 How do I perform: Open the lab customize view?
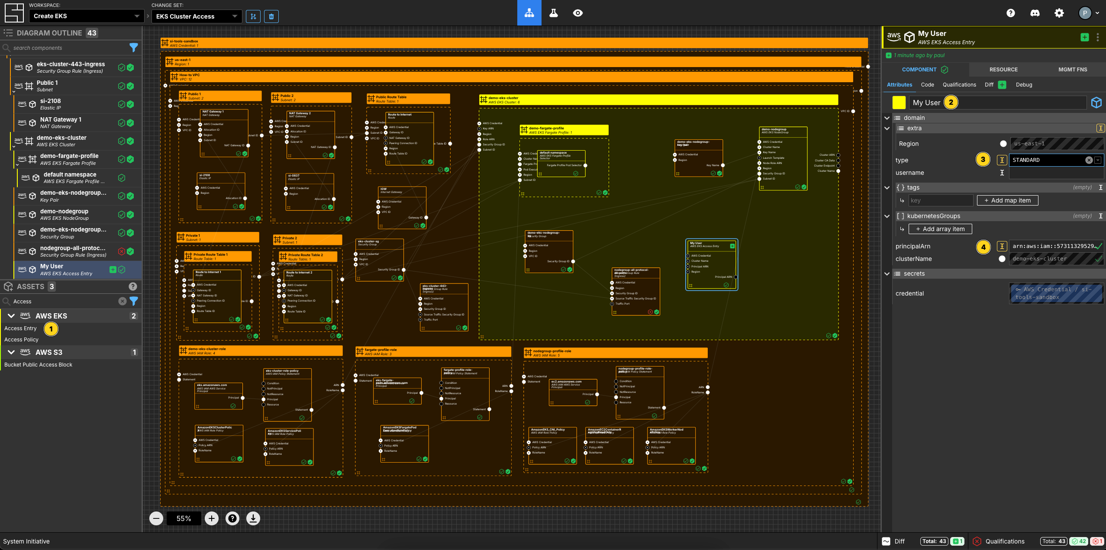tap(554, 13)
